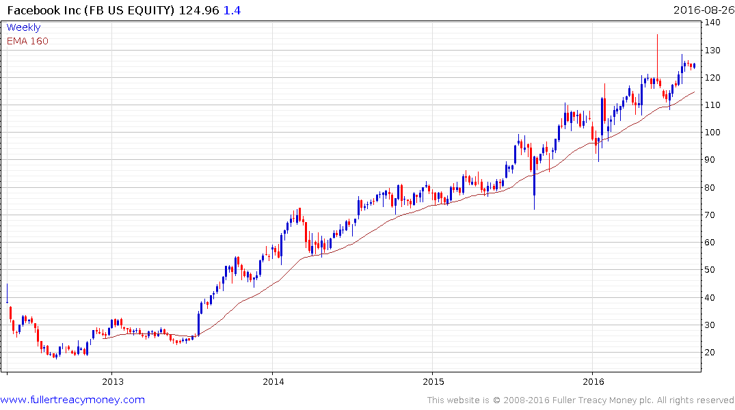The image size is (735, 410).
Task: Click the 2014 label on the time axis
Action: tap(273, 381)
